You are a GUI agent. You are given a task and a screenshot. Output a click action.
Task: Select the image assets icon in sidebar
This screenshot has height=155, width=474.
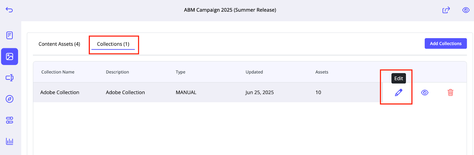(x=9, y=57)
